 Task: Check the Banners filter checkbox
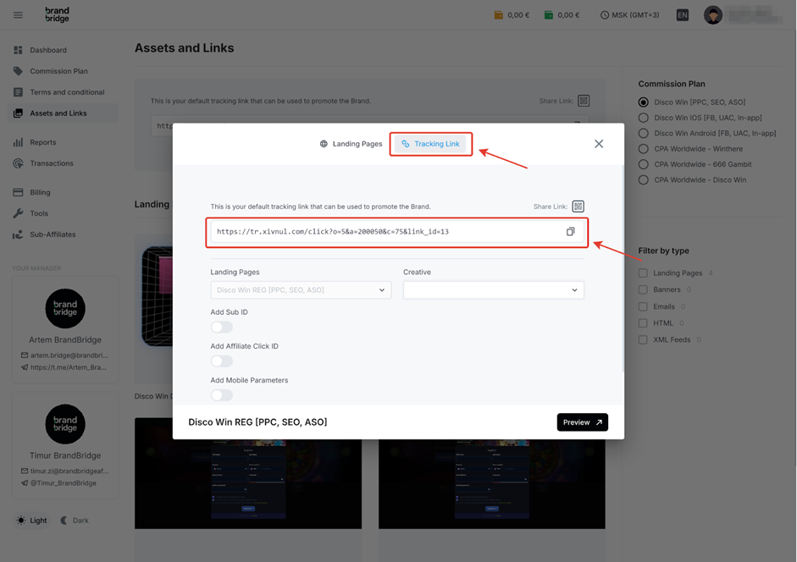(643, 289)
